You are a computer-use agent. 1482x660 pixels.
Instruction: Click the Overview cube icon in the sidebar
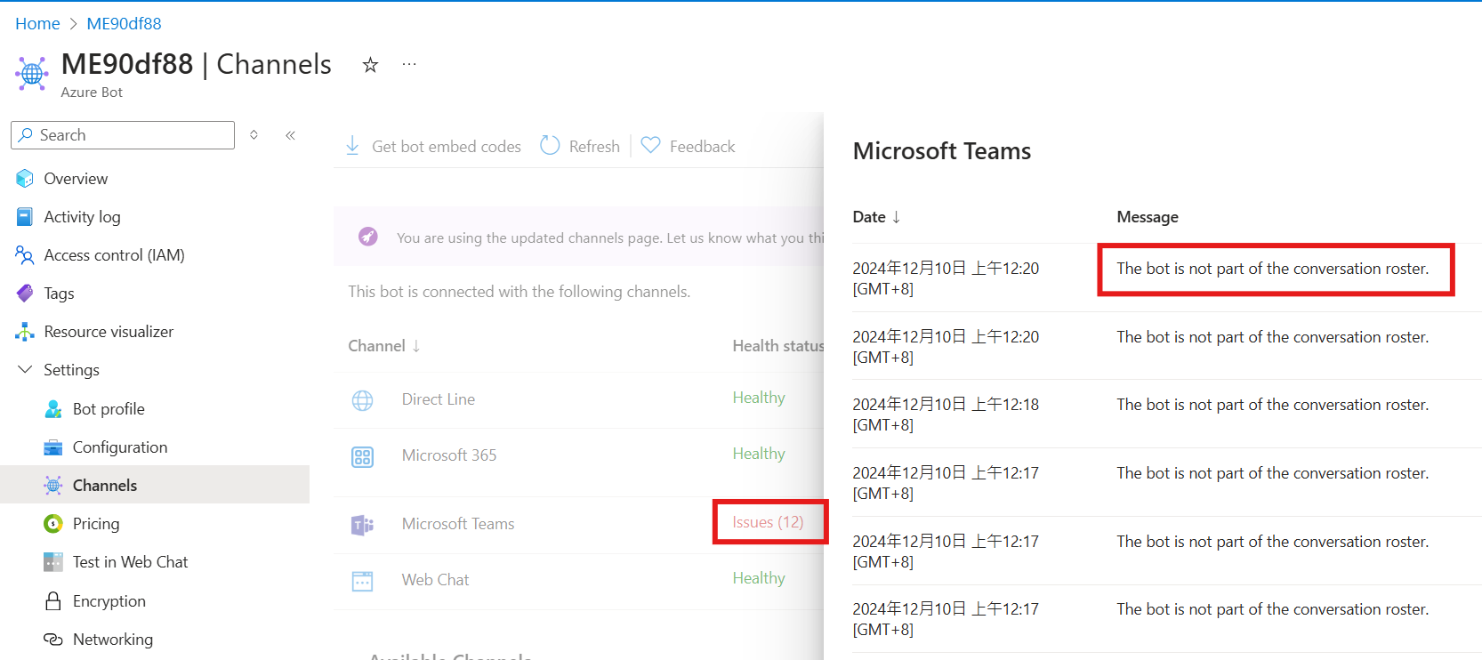pos(25,179)
